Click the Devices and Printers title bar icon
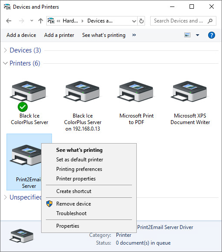 pyautogui.click(x=7, y=7)
